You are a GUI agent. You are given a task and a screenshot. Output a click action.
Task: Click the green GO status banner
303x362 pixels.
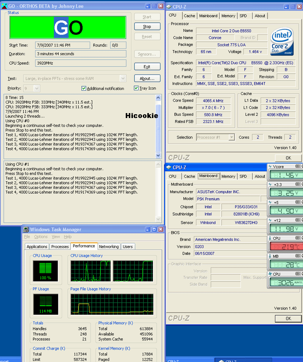[x=68, y=27]
